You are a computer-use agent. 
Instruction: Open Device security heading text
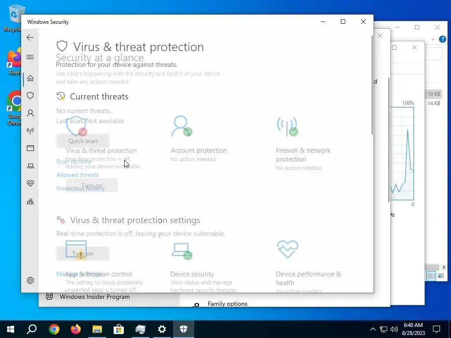(x=192, y=274)
